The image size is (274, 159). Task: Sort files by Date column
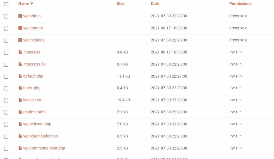[x=155, y=4]
